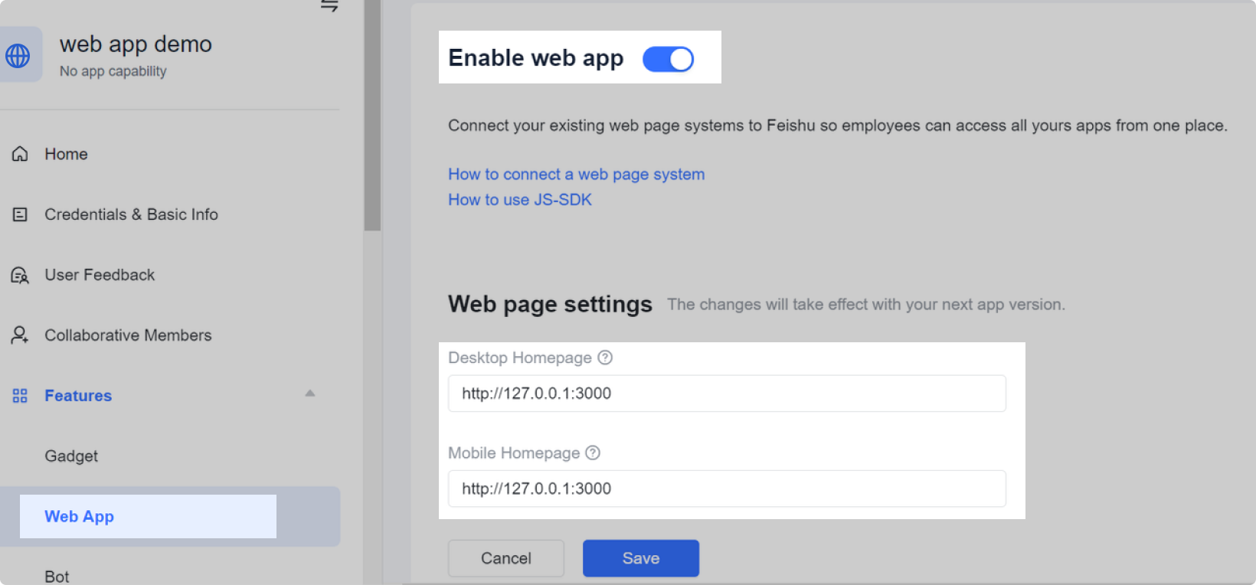
Task: Collapse the Features section arrow
Action: click(310, 394)
